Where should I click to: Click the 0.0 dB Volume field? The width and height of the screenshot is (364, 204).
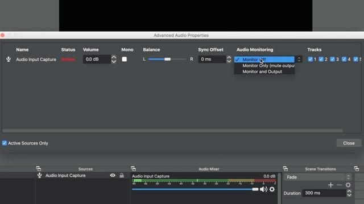[97, 59]
